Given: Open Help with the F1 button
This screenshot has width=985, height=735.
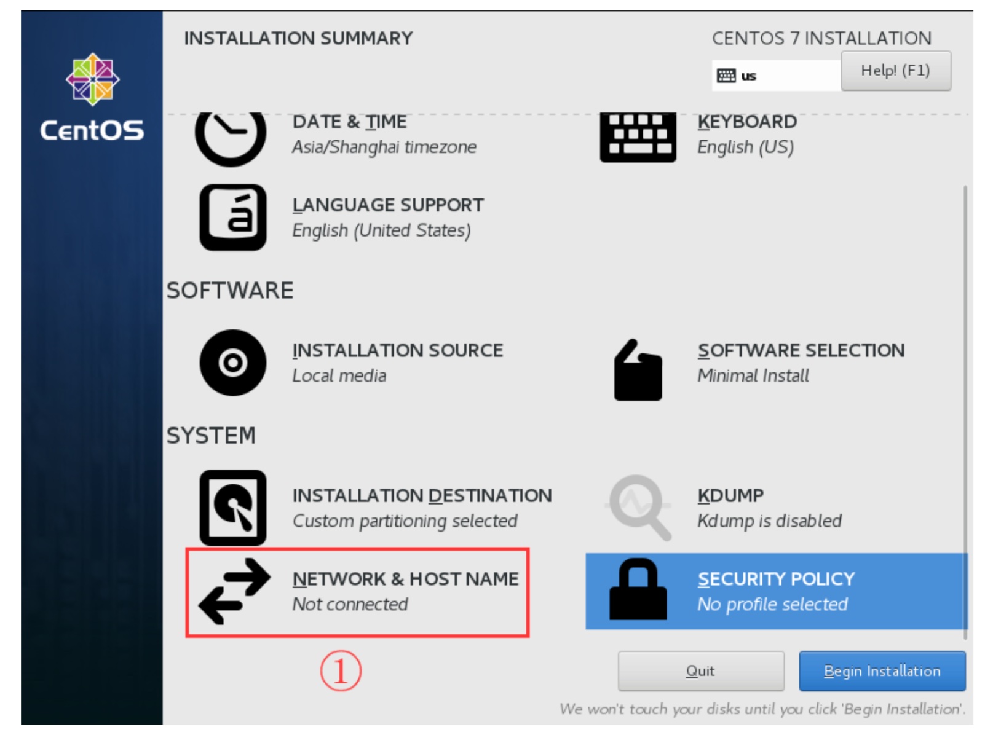Looking at the screenshot, I should click(895, 71).
